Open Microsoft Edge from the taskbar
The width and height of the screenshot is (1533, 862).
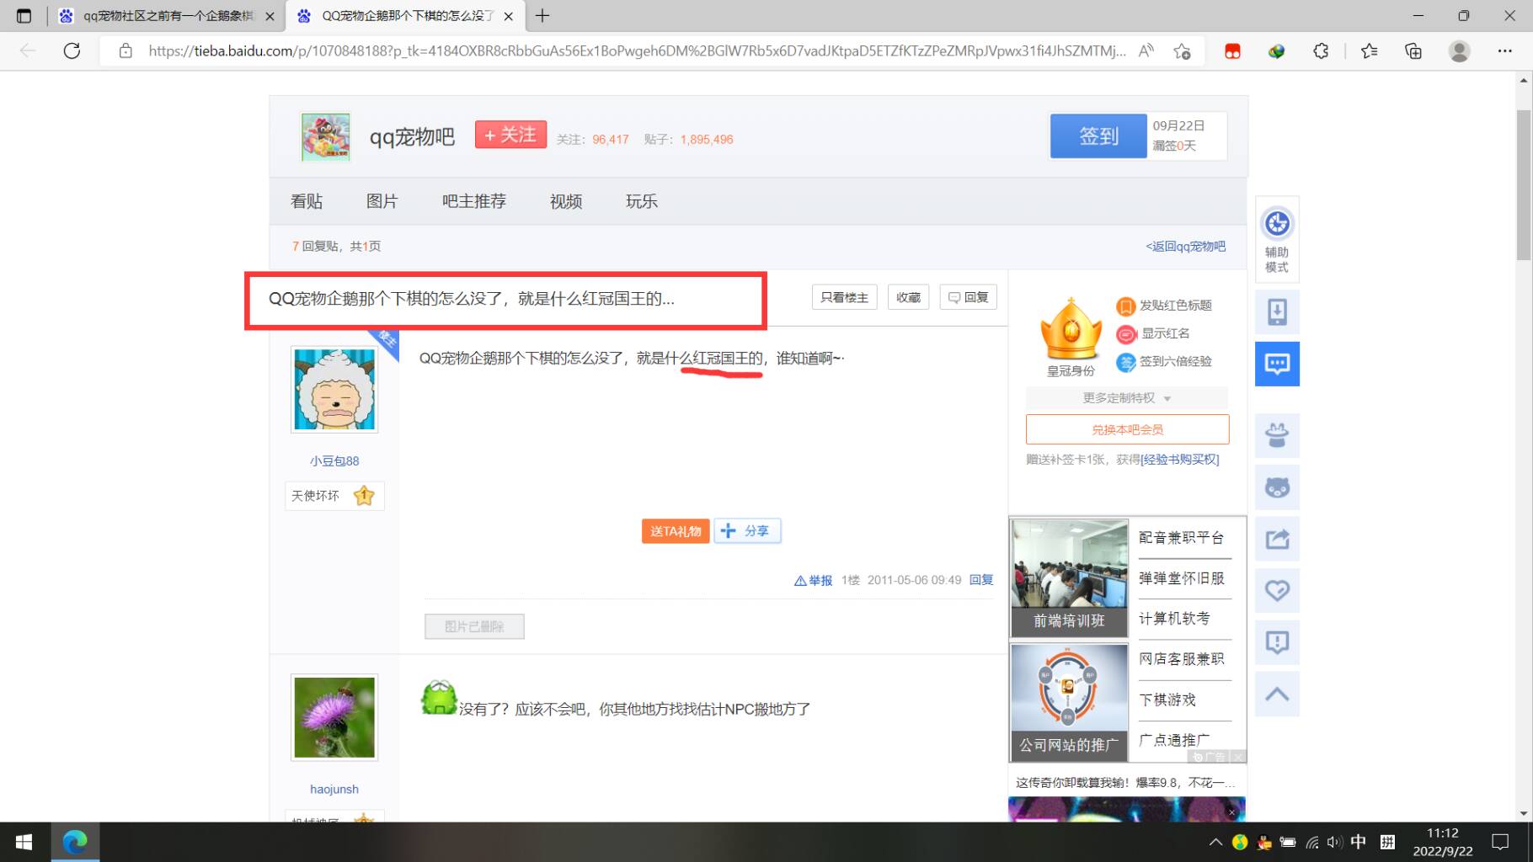click(75, 842)
